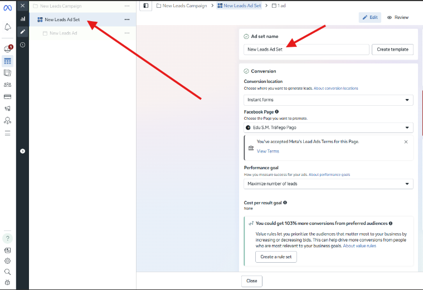Open the View Terms link
Screen dimensions: 423x290
(x=268, y=151)
